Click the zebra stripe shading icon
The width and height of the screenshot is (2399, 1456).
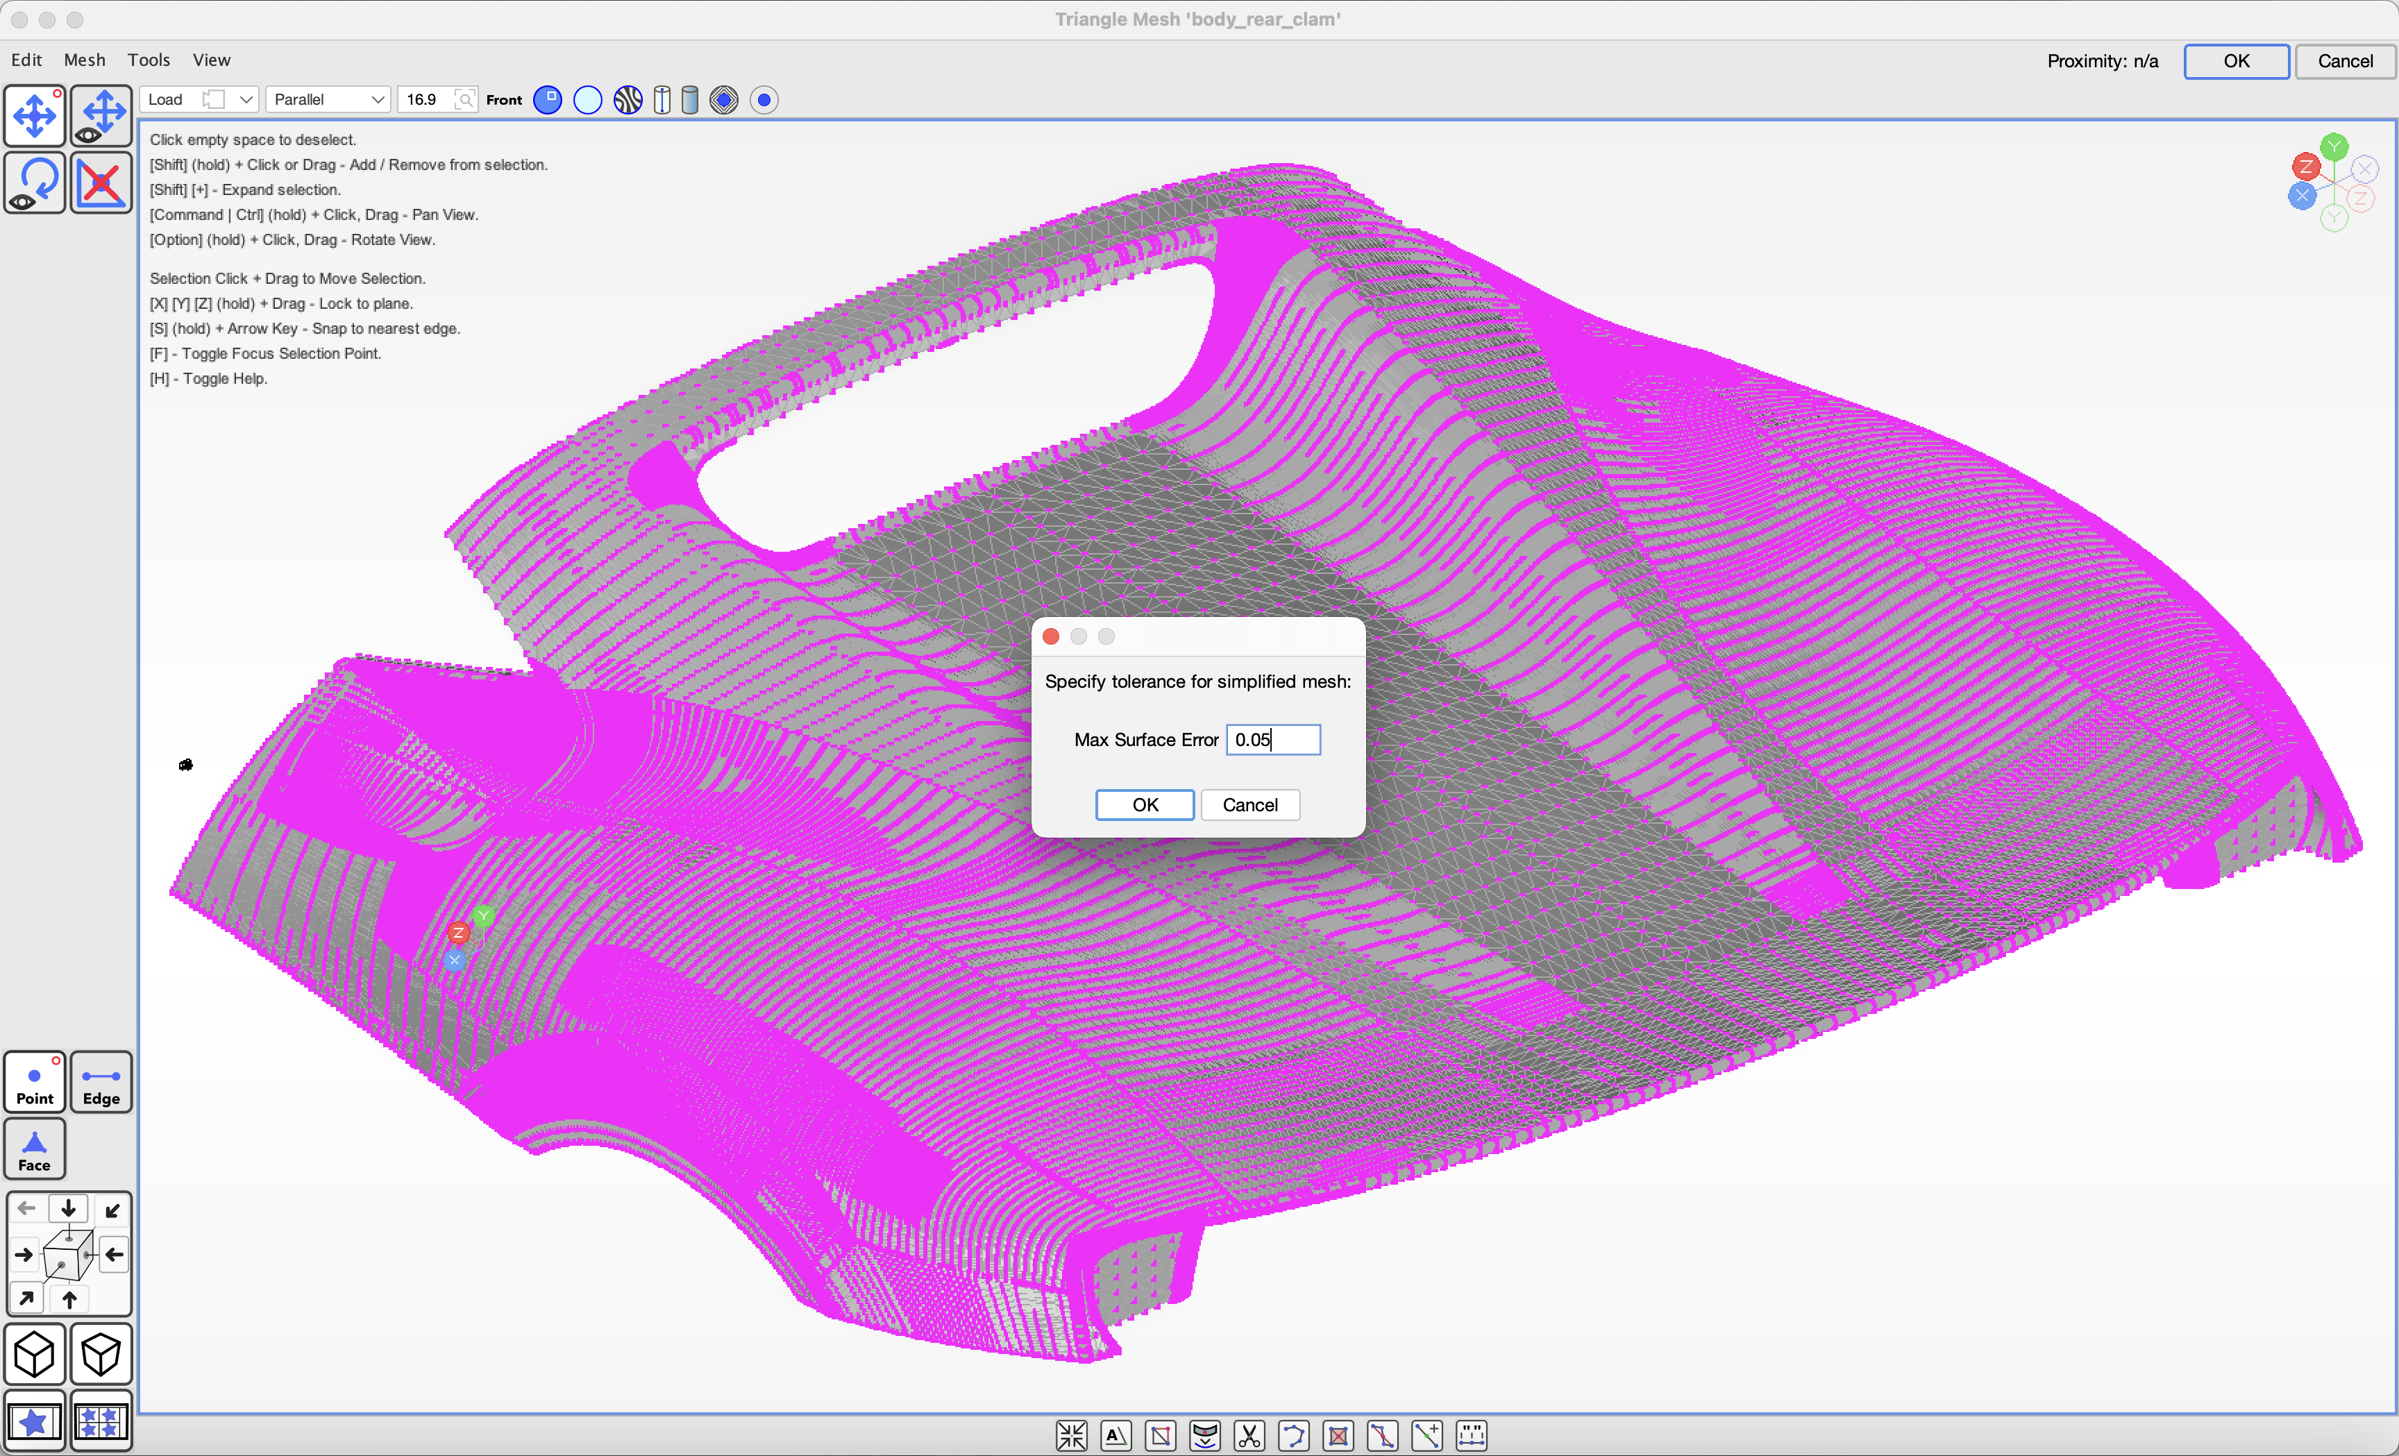click(x=628, y=99)
